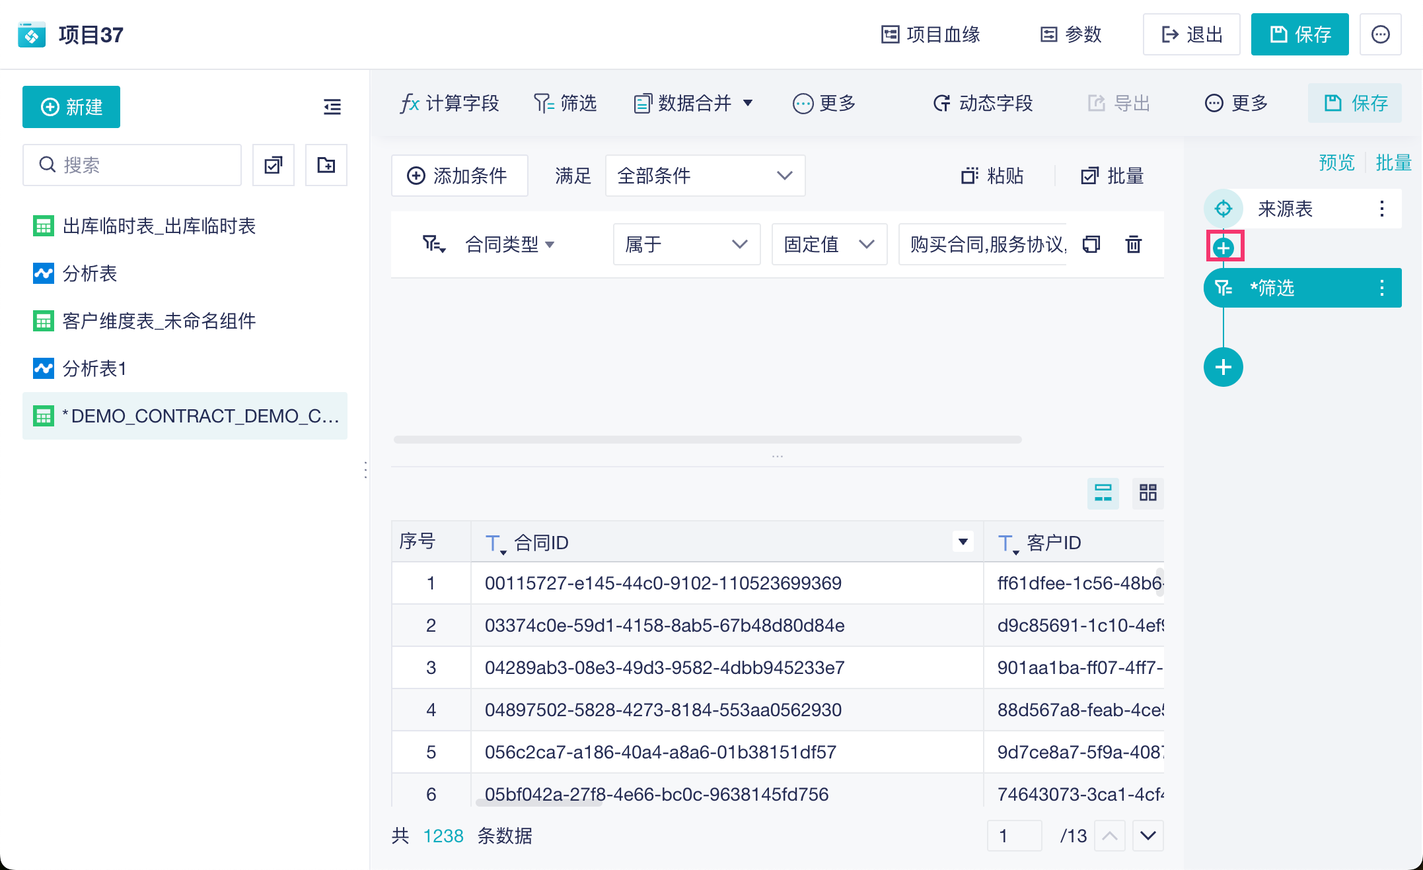Open the 全部条件 dropdown
This screenshot has height=870, width=1423.
[x=704, y=176]
